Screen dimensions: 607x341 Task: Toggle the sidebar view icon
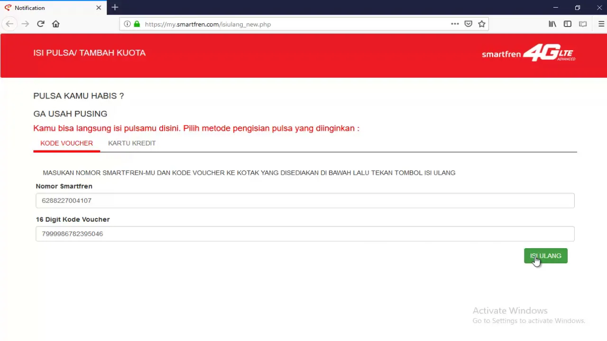point(568,24)
